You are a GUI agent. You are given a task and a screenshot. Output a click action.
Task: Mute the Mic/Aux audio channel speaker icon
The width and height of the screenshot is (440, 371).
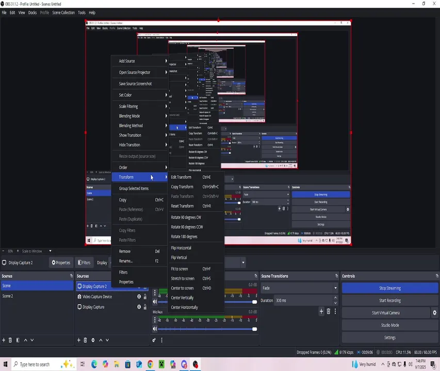(155, 329)
